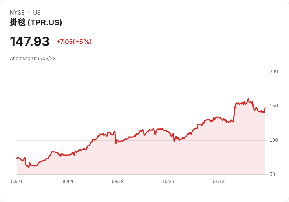The image size is (289, 202).
Task: Select the stock title 掛毯 (TPR.US)
Action: point(36,23)
